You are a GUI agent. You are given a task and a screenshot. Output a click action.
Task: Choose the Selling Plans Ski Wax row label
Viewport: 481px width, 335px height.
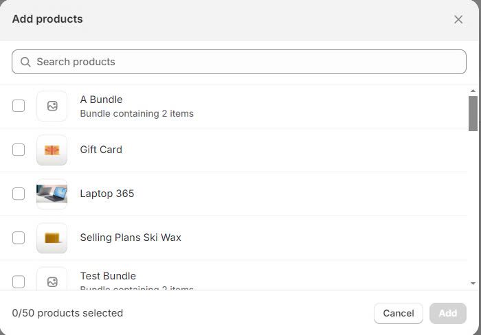click(x=131, y=238)
